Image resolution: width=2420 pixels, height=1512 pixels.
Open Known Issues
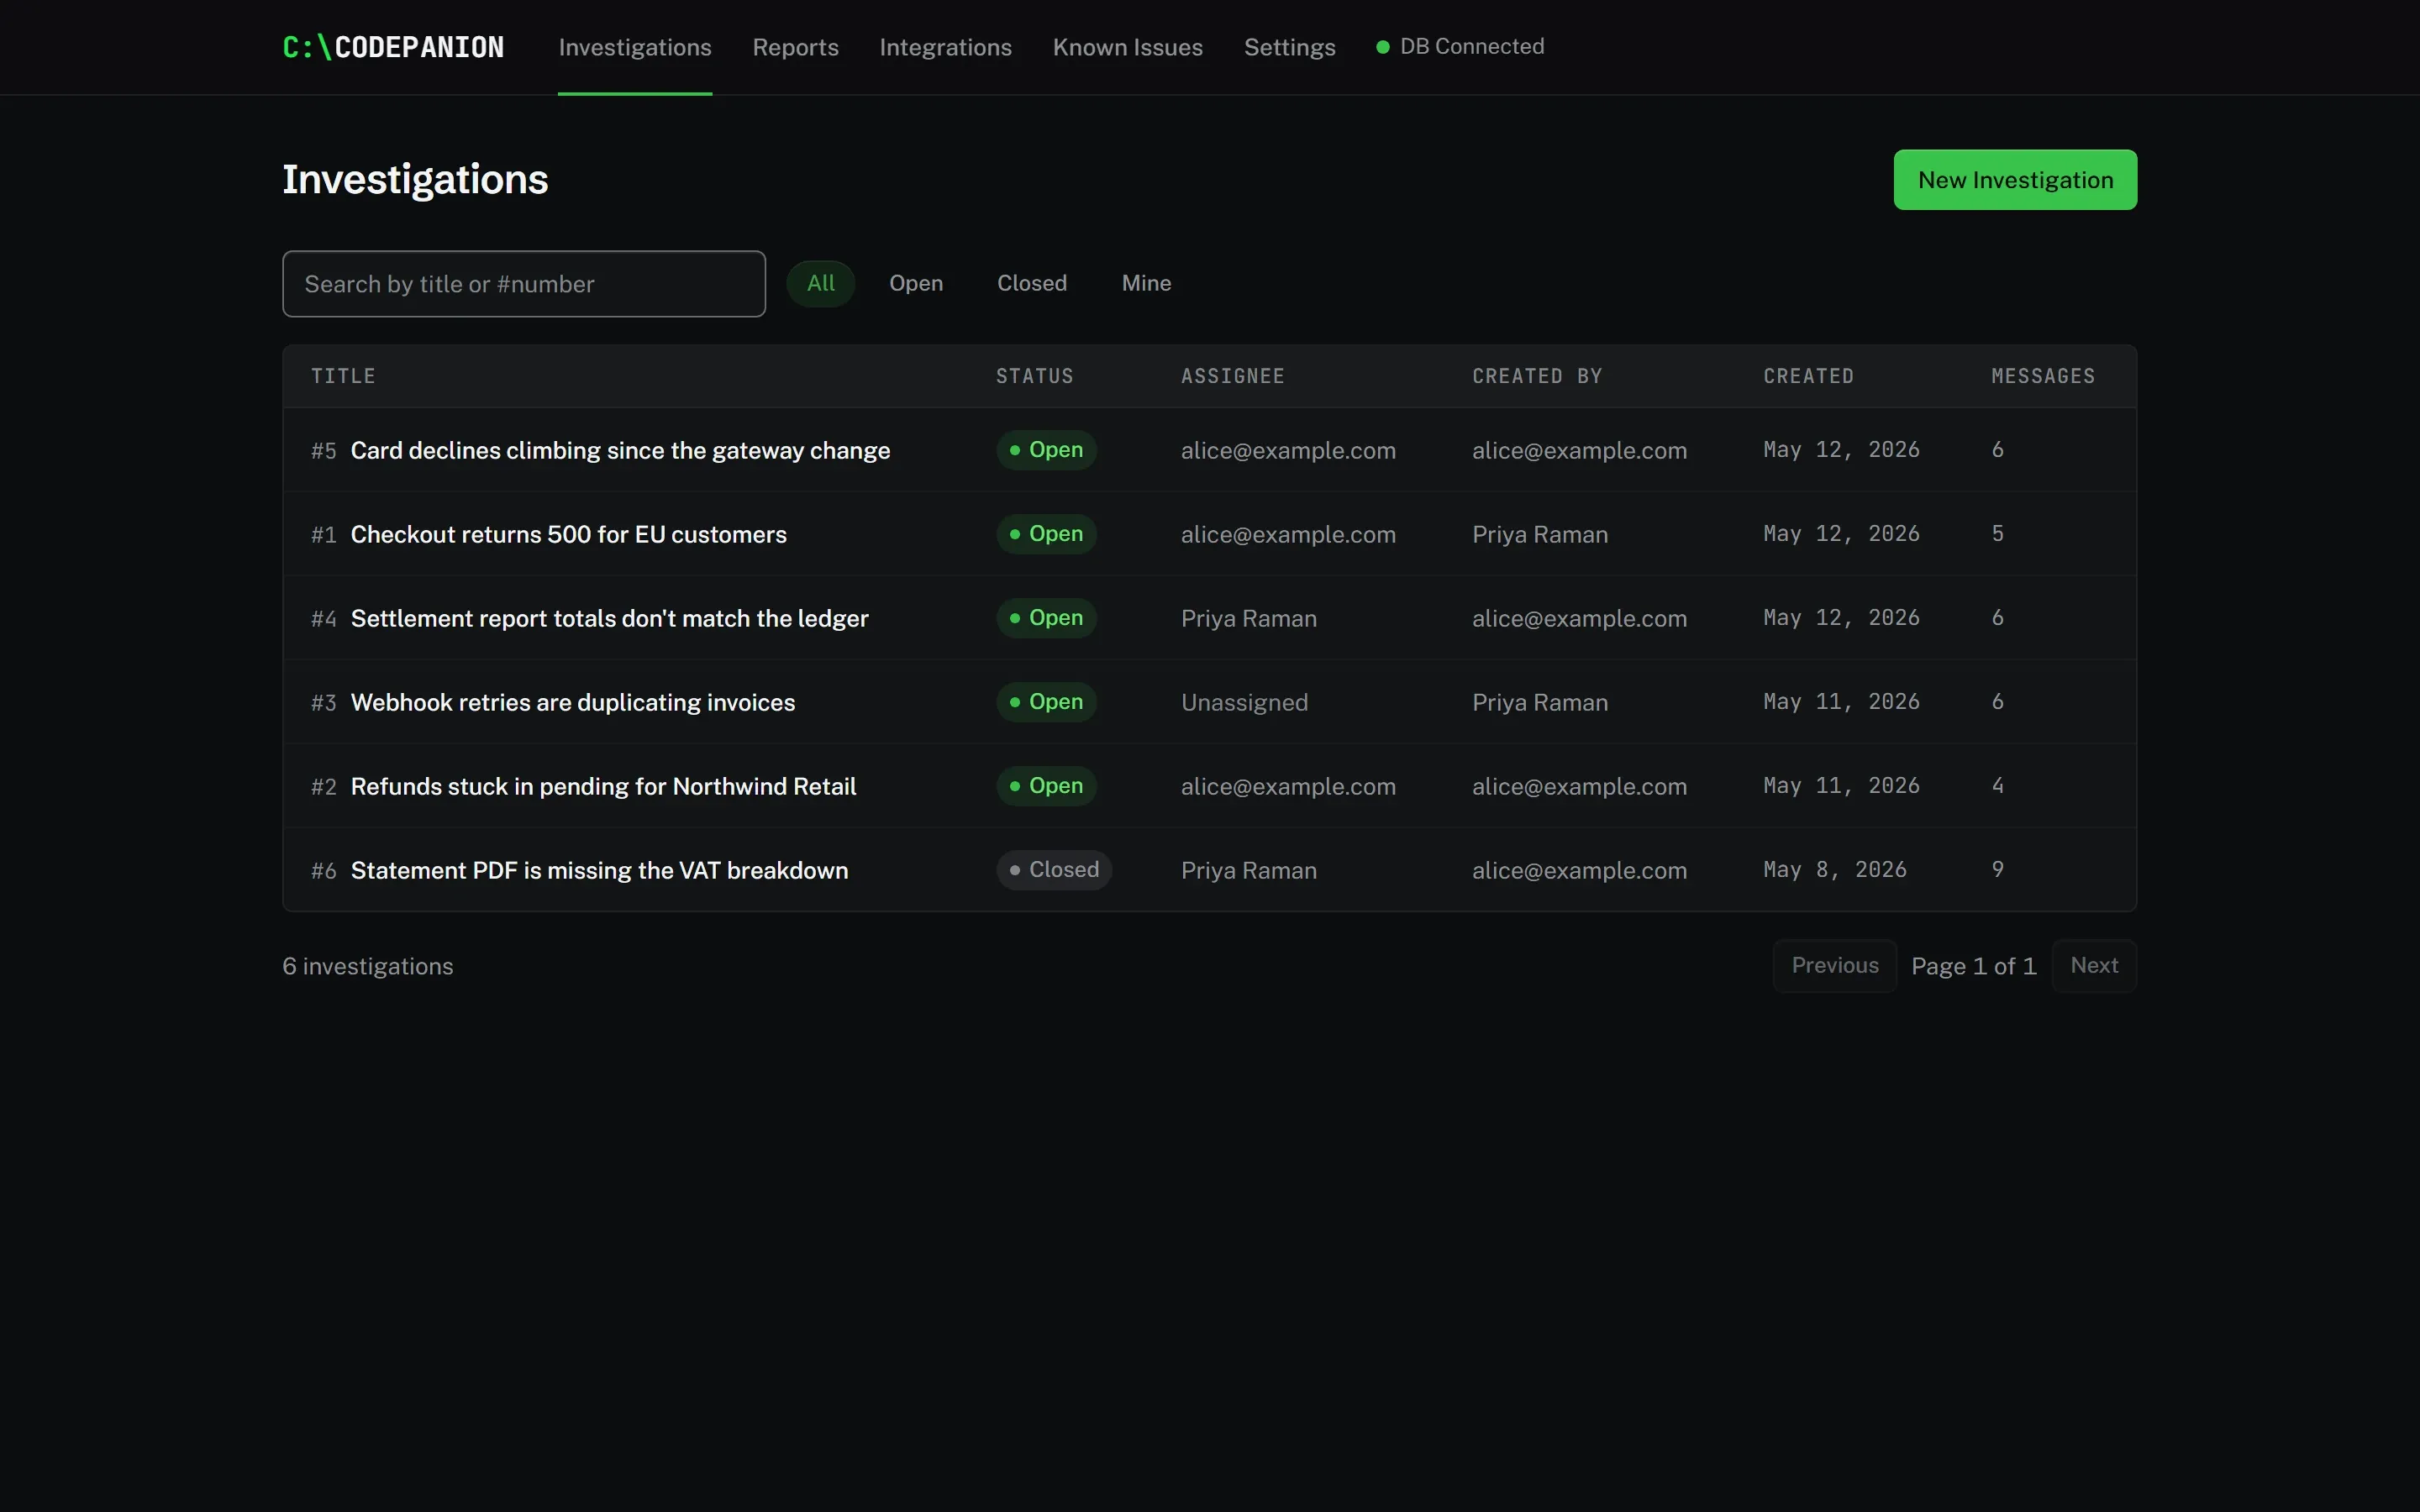coord(1127,47)
